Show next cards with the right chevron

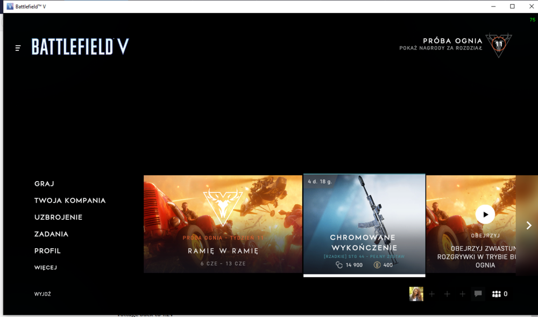529,225
